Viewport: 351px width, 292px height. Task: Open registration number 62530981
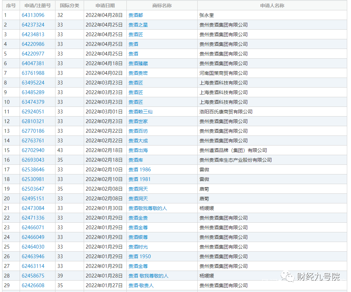point(33,179)
